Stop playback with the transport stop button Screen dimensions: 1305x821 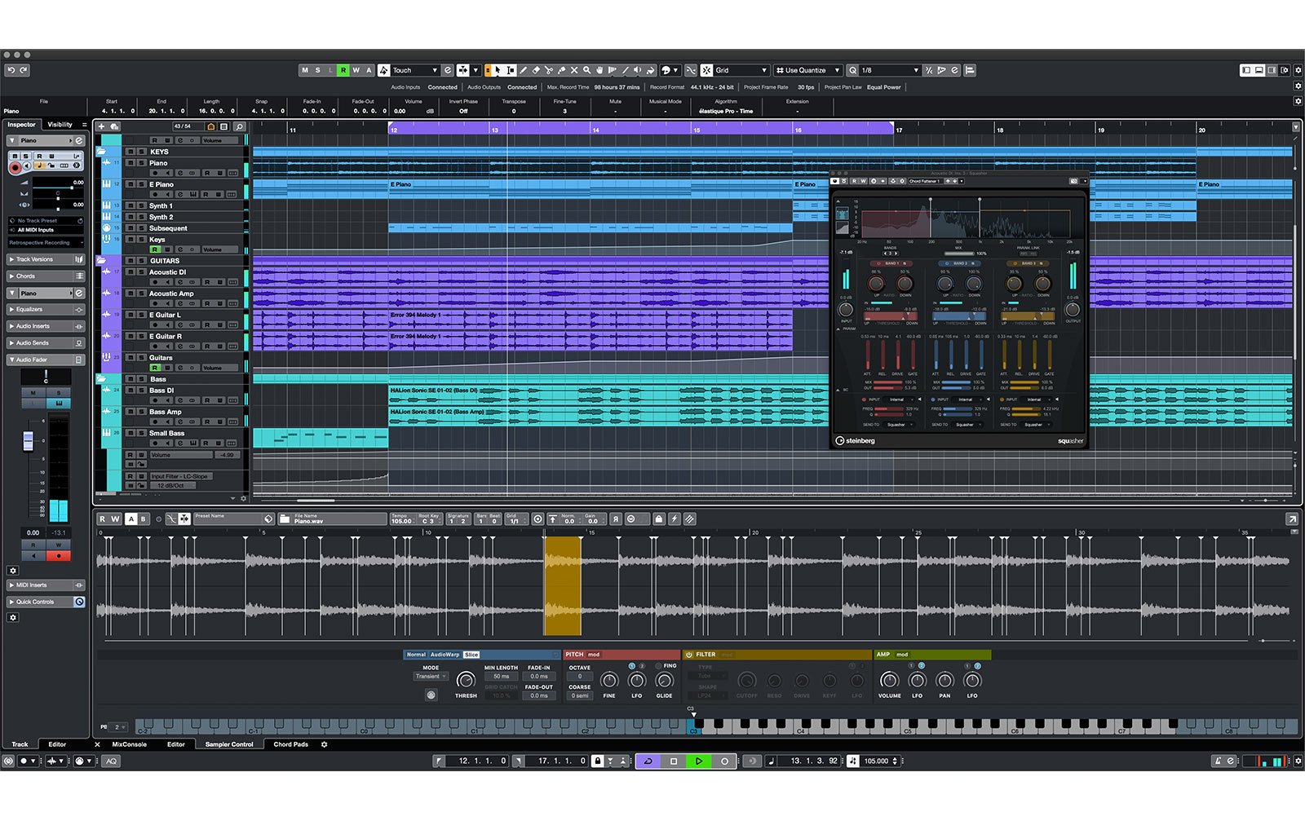[674, 761]
